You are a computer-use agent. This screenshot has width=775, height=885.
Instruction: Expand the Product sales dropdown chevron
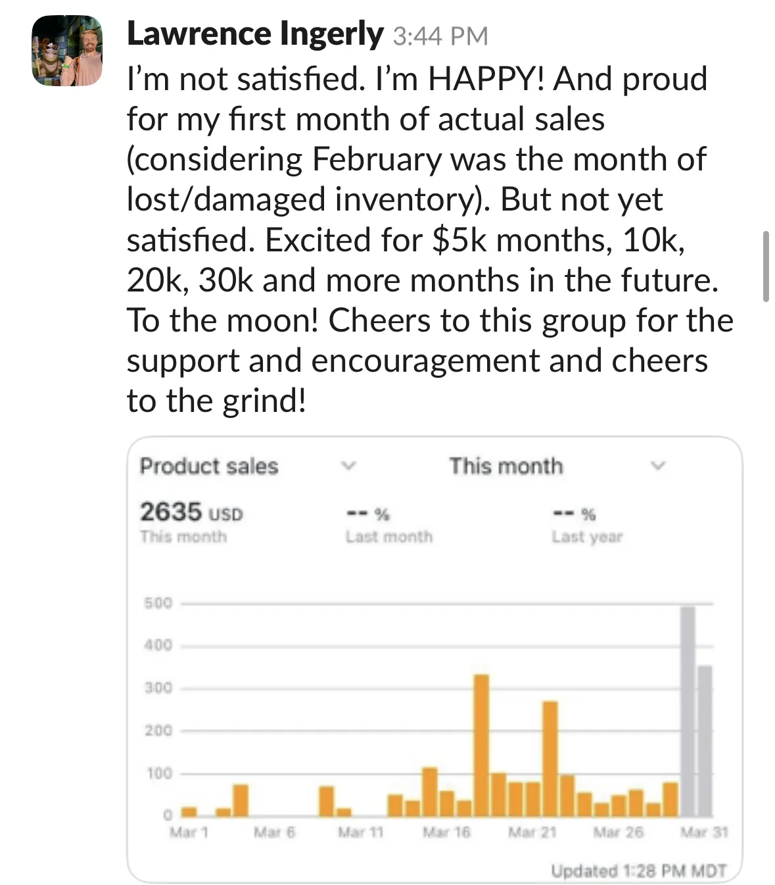(348, 466)
